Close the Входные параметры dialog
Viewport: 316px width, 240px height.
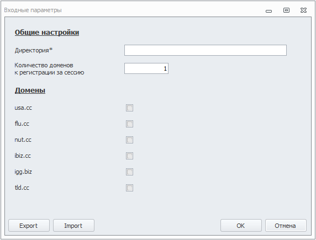(303, 10)
